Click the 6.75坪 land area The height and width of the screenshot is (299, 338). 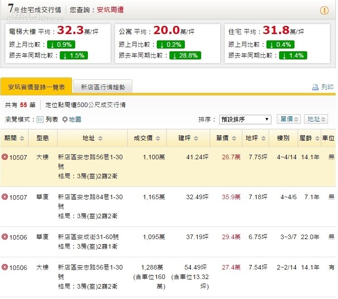click(258, 237)
